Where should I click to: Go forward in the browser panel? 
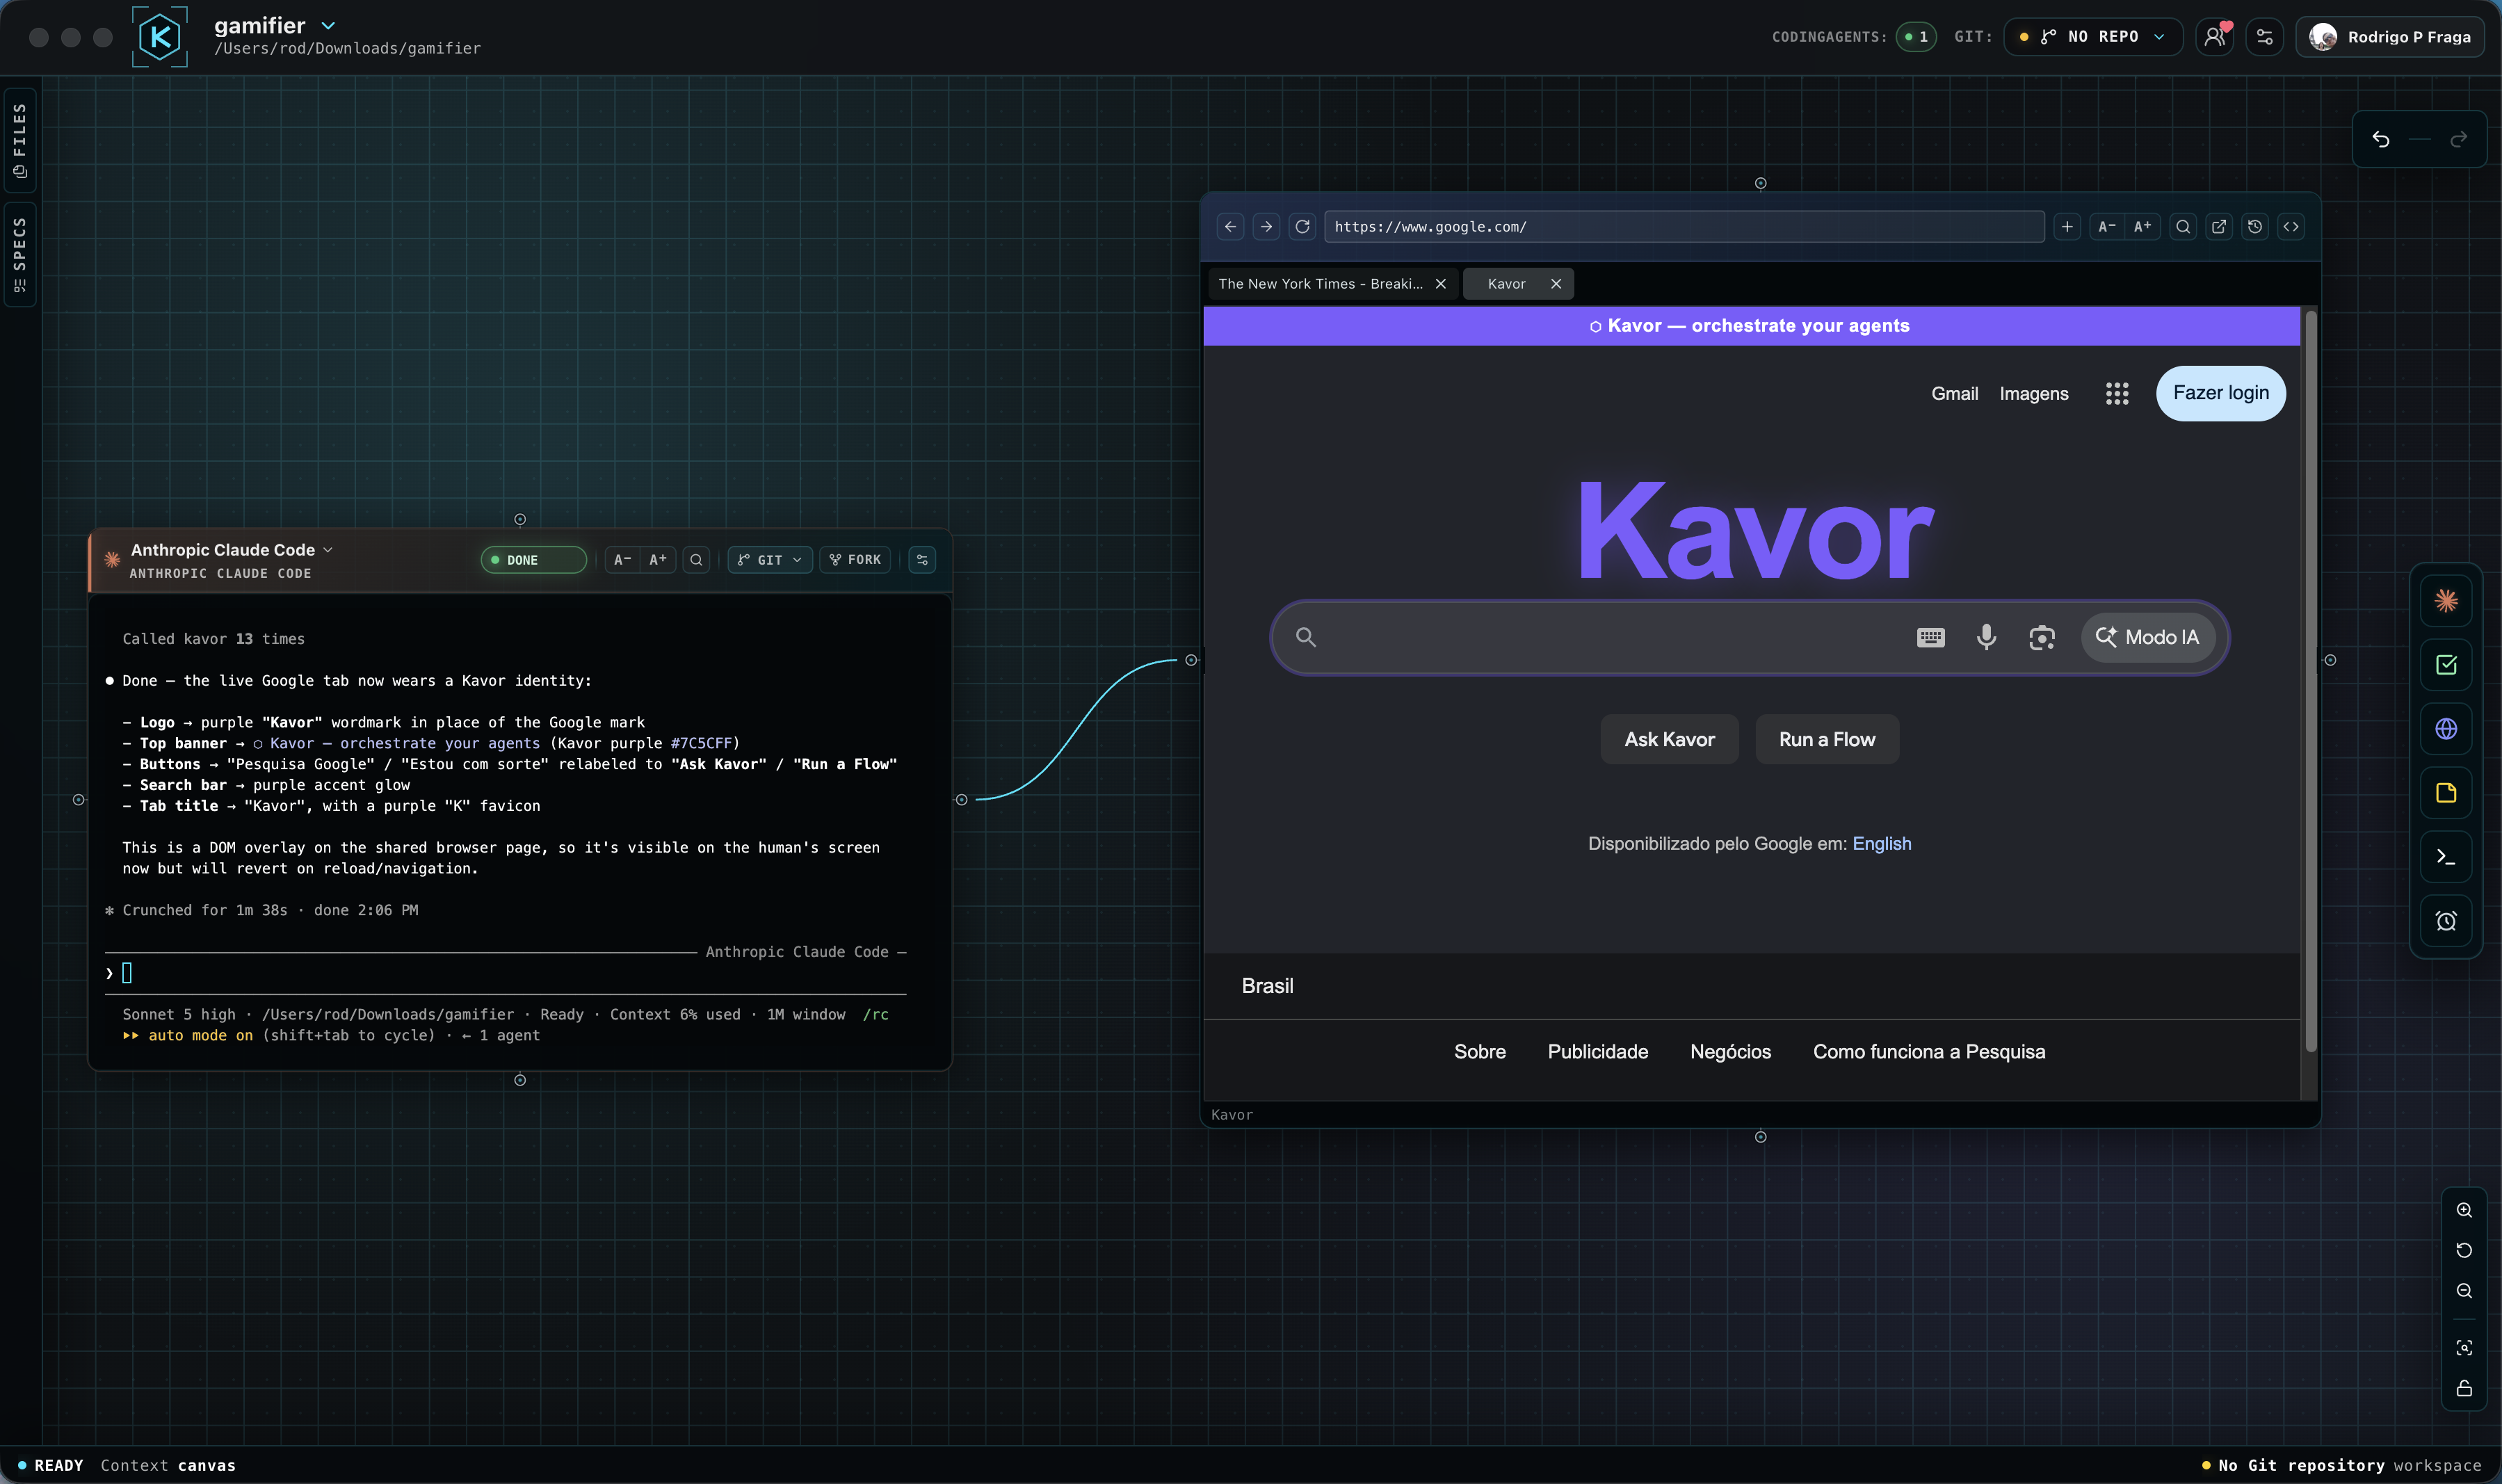click(1266, 227)
